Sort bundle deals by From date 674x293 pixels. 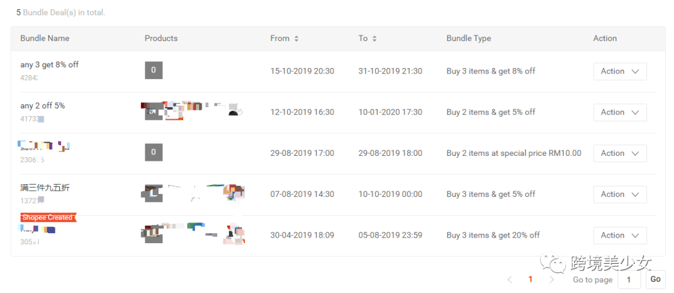click(x=296, y=39)
